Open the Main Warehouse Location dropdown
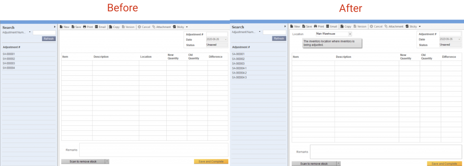The width and height of the screenshot is (464, 166). point(350,34)
